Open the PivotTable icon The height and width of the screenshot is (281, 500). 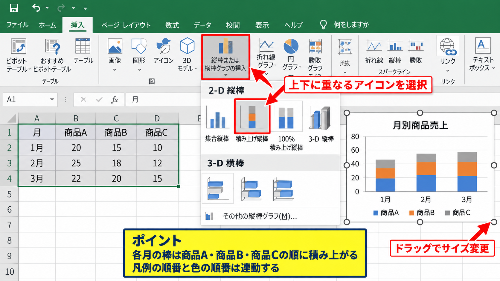[19, 46]
